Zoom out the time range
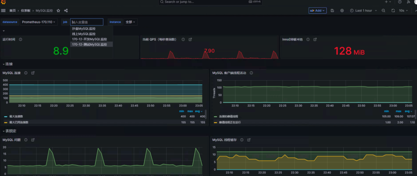The width and height of the screenshot is (417, 176). (383, 11)
